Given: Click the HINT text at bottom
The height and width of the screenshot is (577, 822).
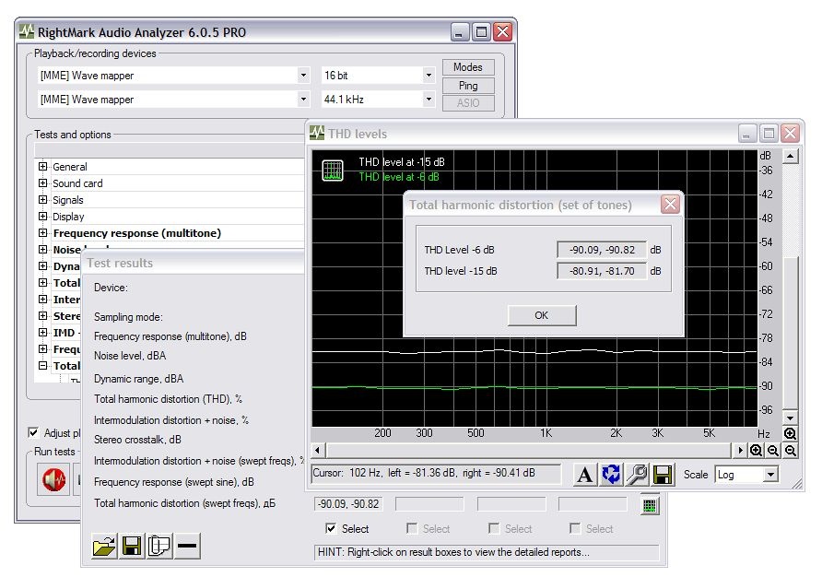Looking at the screenshot, I should (x=453, y=552).
